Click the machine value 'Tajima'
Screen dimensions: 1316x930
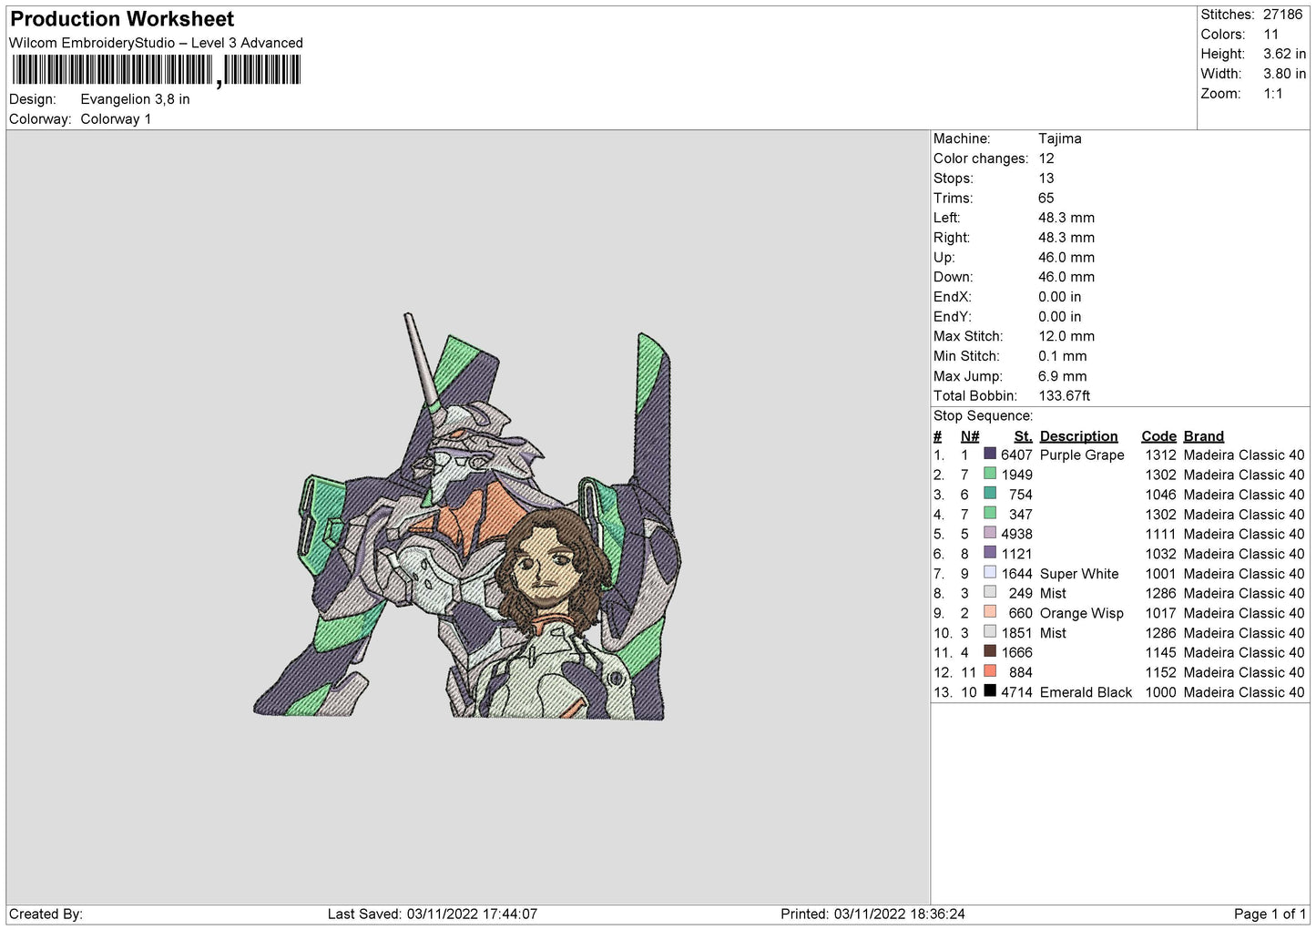(x=1060, y=138)
